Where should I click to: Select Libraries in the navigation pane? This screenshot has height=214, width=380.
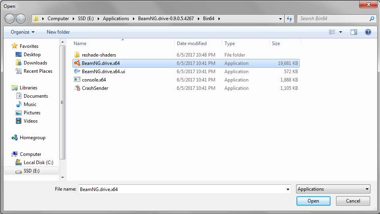click(x=28, y=88)
